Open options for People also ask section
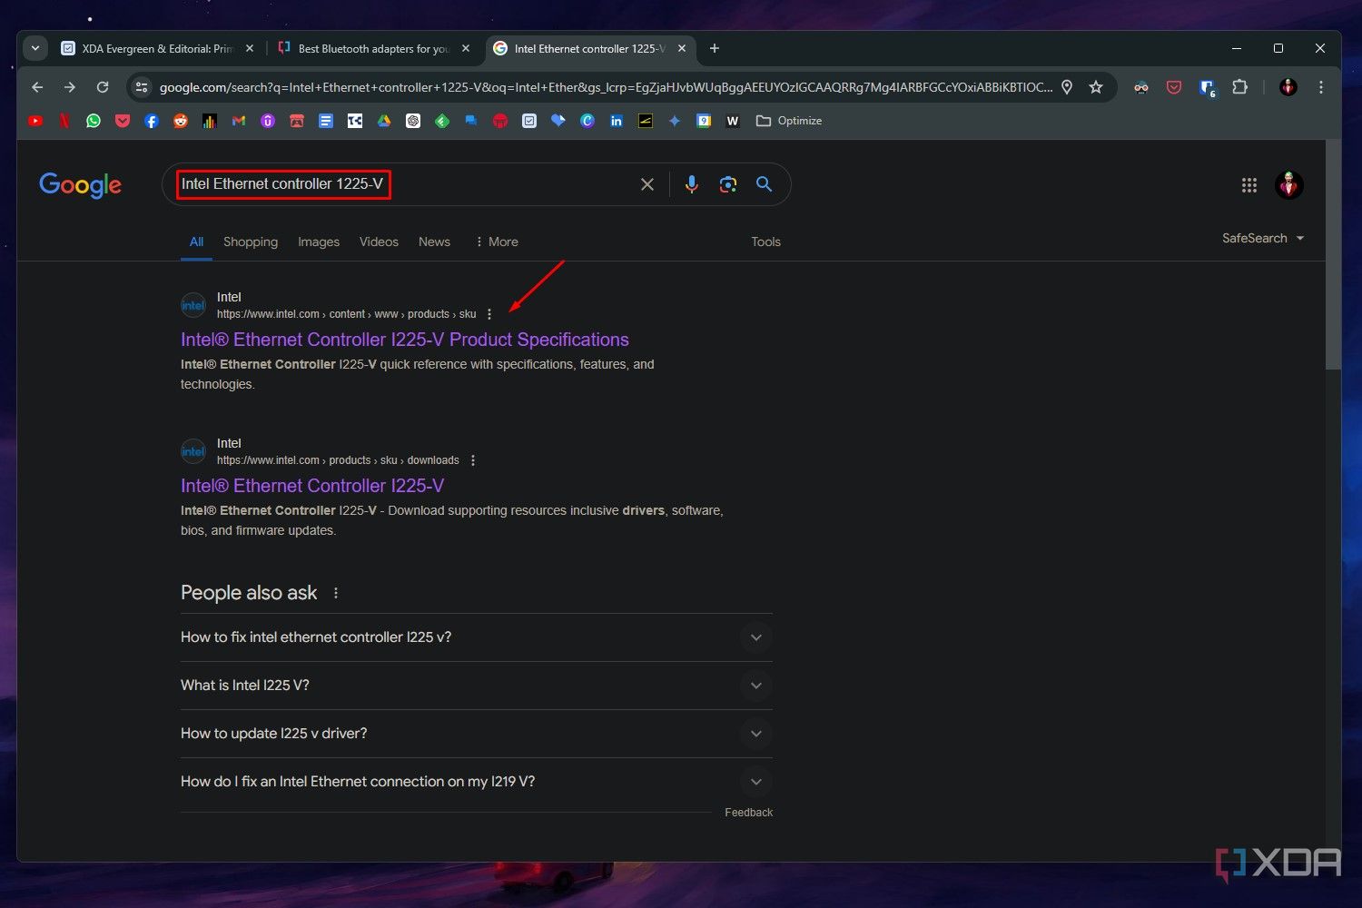The height and width of the screenshot is (908, 1362). tap(336, 593)
